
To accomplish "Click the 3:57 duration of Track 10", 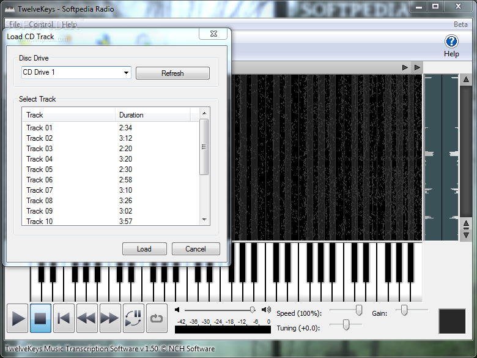I will (x=125, y=222).
